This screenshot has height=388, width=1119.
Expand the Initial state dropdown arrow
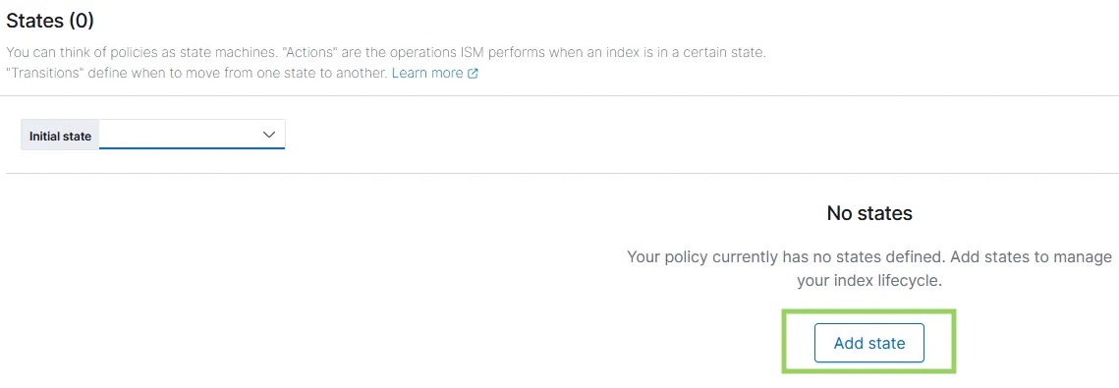[x=269, y=135]
